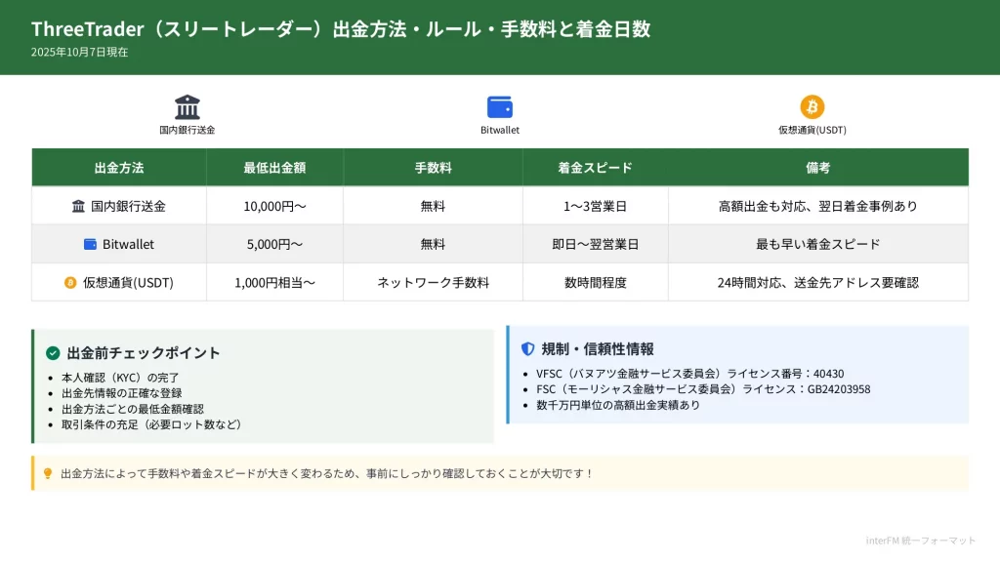
Task: Click the yellow lightbulb tip icon
Action: click(47, 473)
